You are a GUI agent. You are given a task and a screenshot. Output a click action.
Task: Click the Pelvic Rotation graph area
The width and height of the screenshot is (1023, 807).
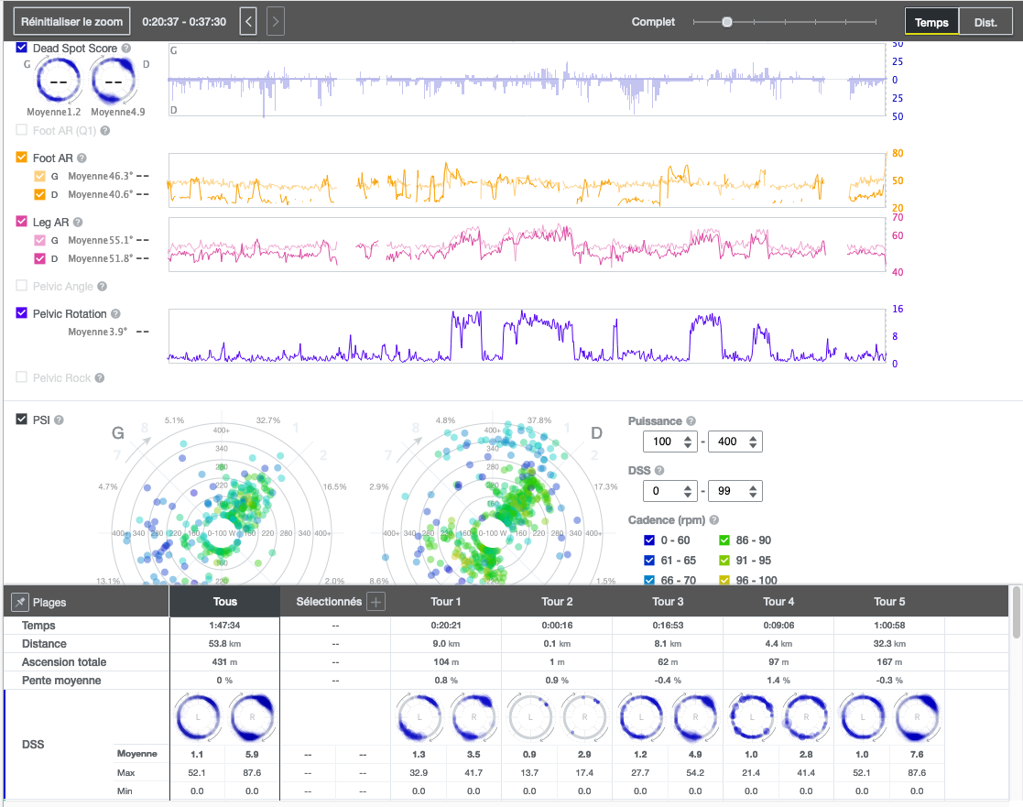pos(528,335)
